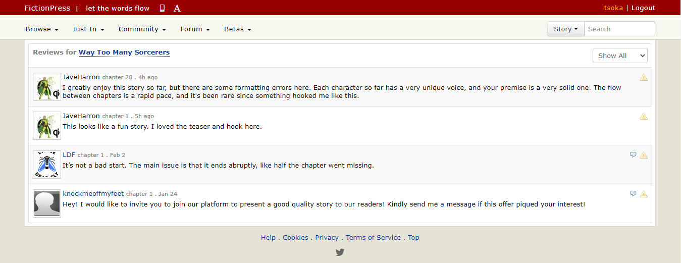Report the JaveHarron chapter 28 review
The width and height of the screenshot is (681, 263).
pyautogui.click(x=644, y=78)
